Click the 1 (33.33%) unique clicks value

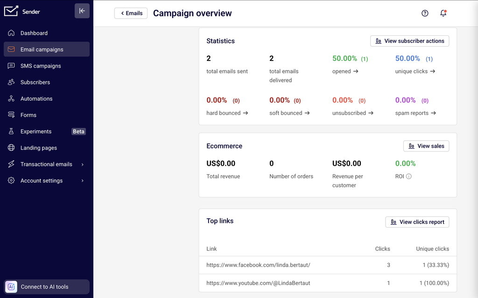click(436, 265)
